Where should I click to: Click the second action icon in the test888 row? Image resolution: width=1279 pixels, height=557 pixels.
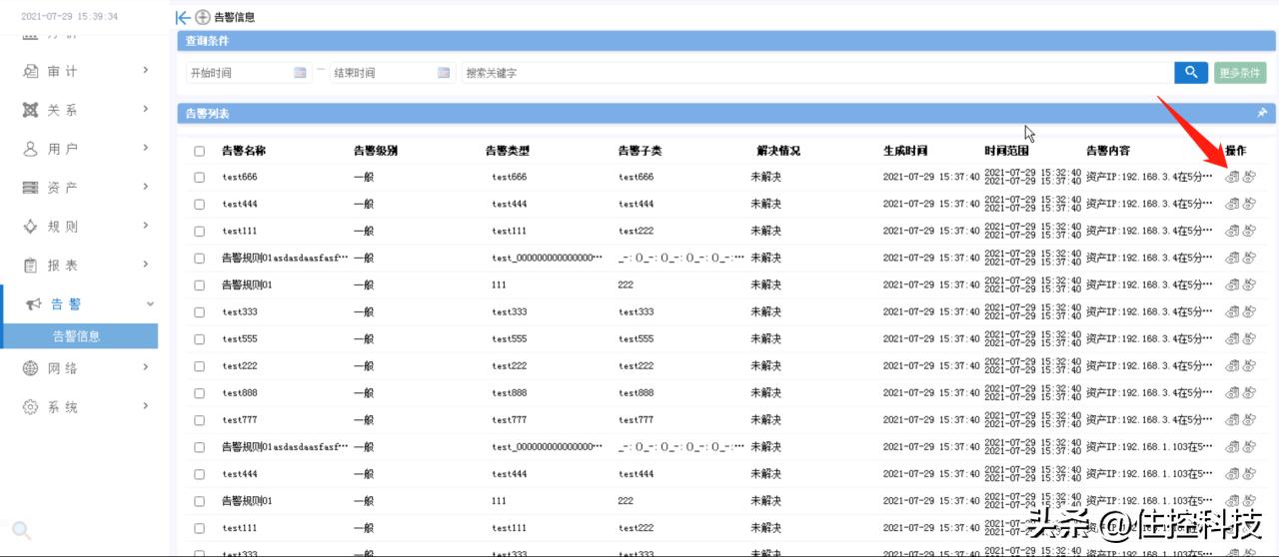1249,392
